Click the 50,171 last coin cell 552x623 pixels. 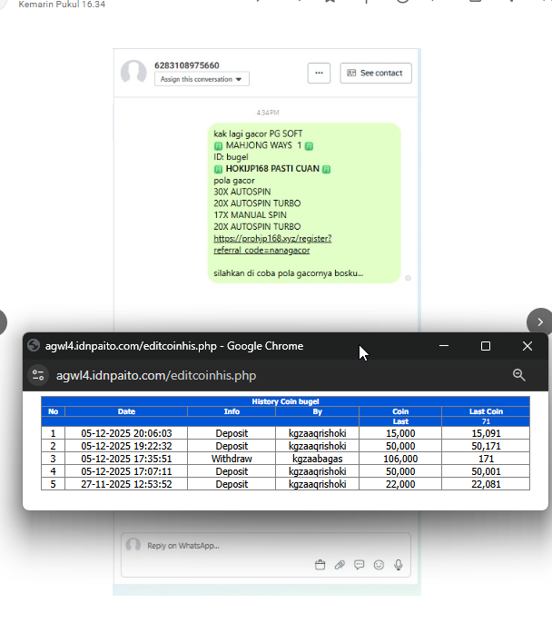point(486,446)
